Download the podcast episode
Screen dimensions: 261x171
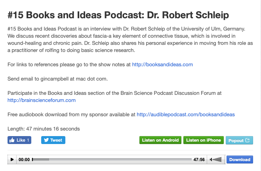240,159
